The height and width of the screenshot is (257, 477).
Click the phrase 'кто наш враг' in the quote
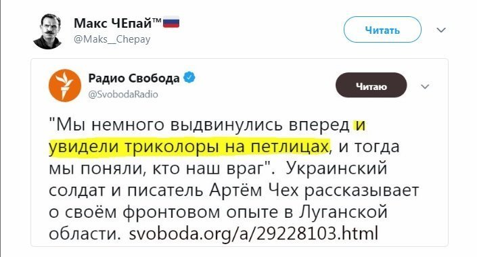coord(205,169)
